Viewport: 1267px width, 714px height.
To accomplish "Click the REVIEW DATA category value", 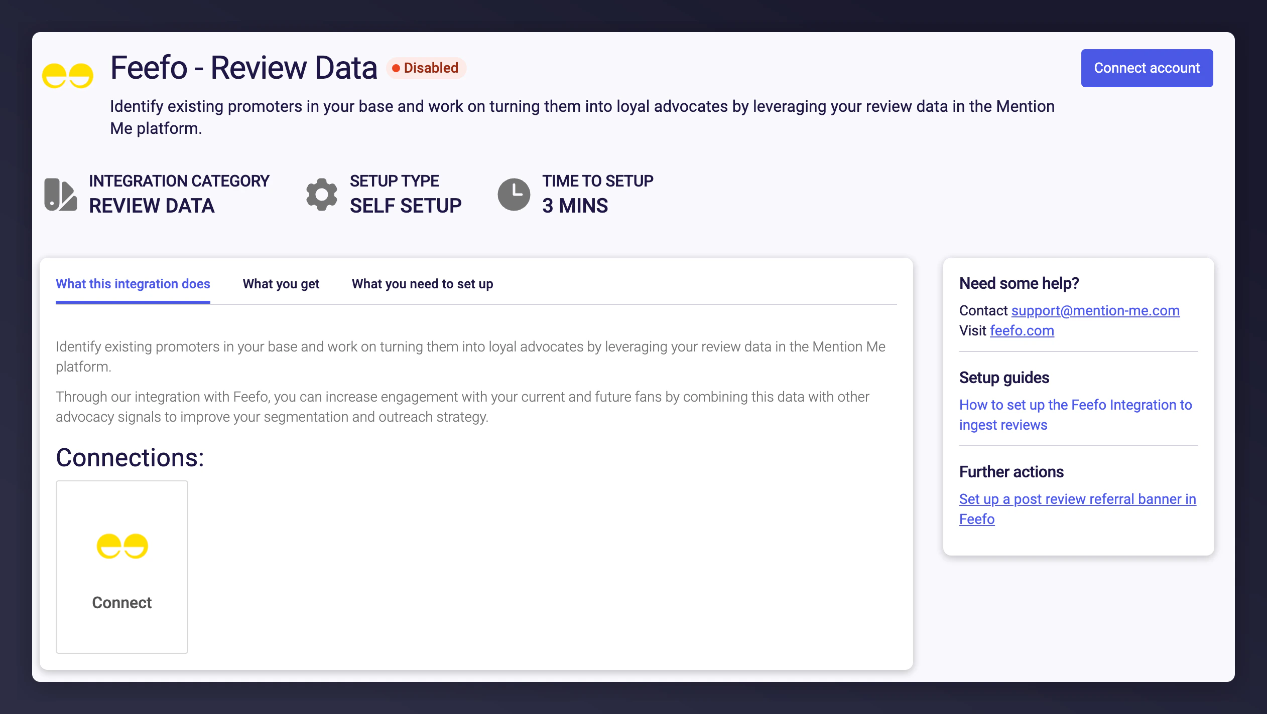I will [152, 206].
